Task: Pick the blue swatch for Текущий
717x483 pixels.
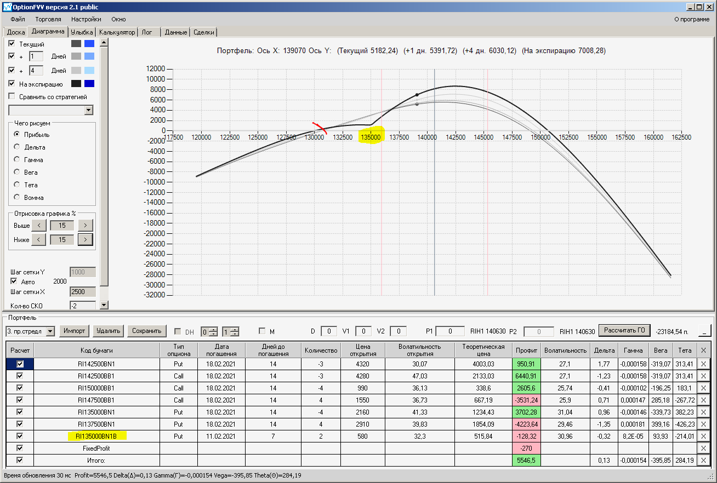Action: coord(89,43)
